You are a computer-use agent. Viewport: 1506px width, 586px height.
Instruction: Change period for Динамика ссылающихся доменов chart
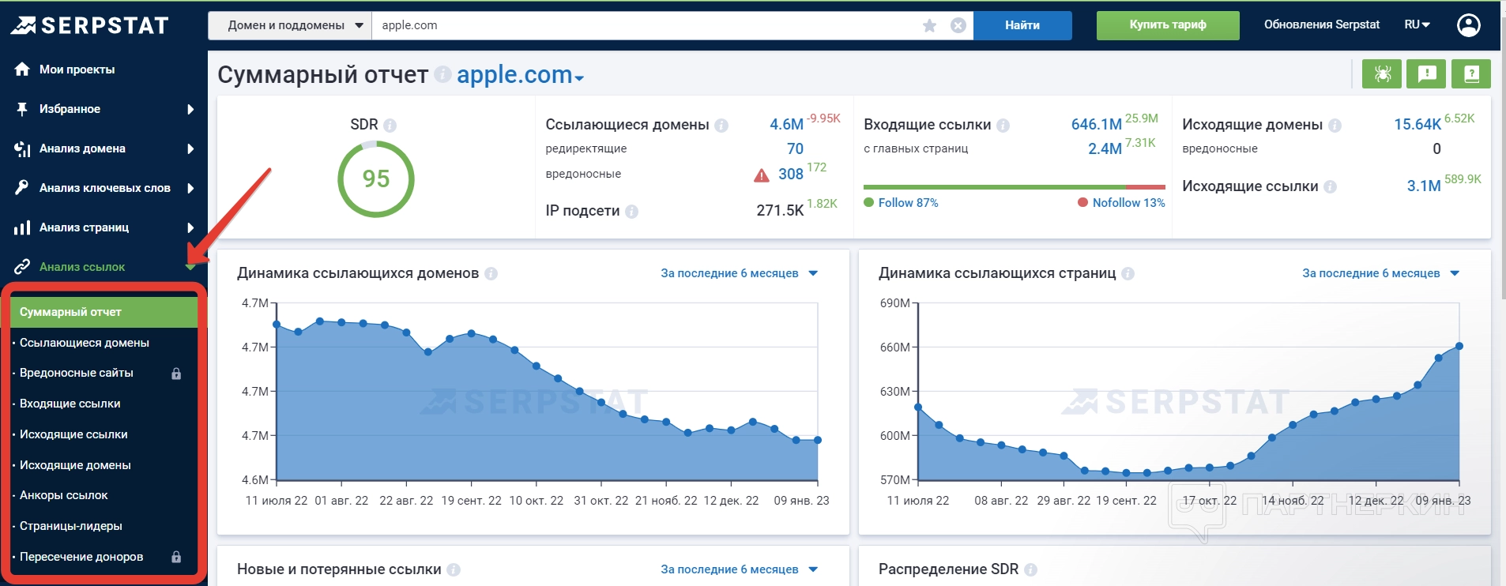[739, 273]
